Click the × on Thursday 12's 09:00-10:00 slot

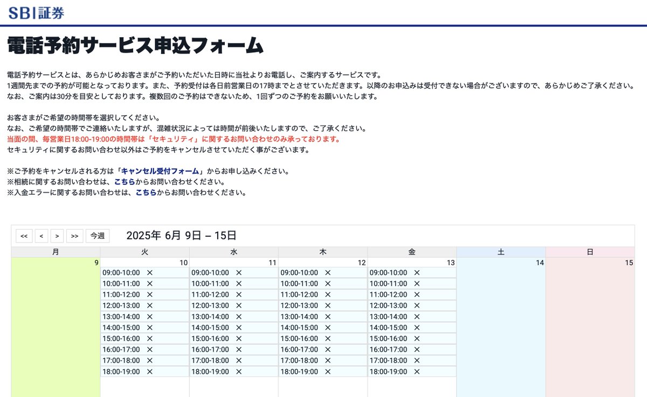click(328, 273)
